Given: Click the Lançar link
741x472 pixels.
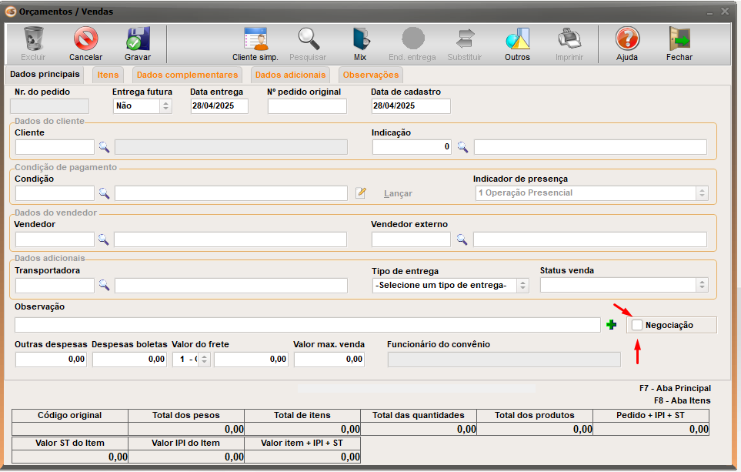Looking at the screenshot, I should [398, 194].
